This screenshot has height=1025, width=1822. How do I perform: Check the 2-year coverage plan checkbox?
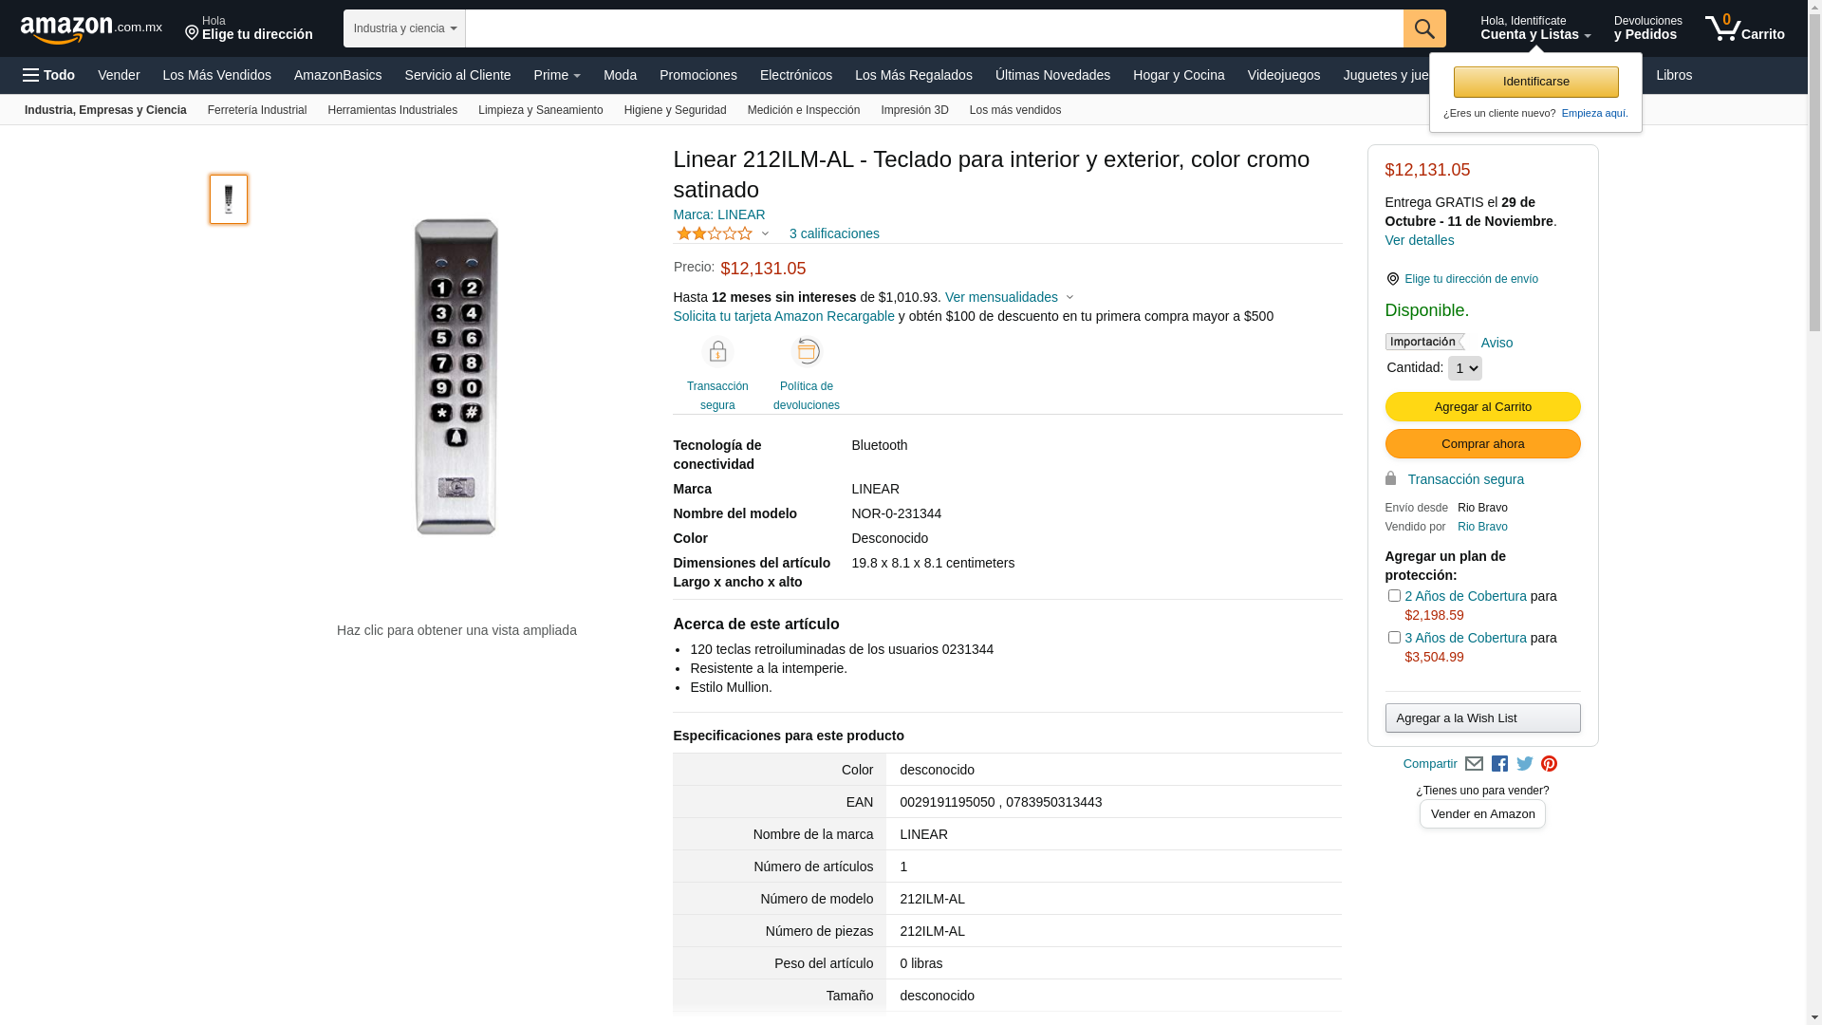(1394, 596)
